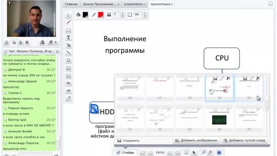
Task: Open slide 25 thumbnail
Action: 249,120
